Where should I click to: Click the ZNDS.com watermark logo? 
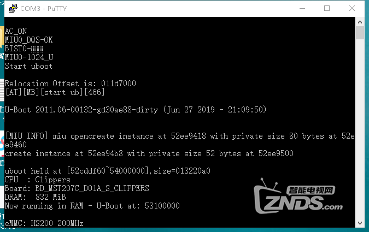(x=298, y=197)
